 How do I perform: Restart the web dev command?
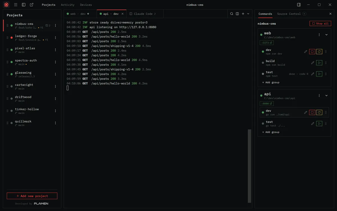(x=319, y=51)
